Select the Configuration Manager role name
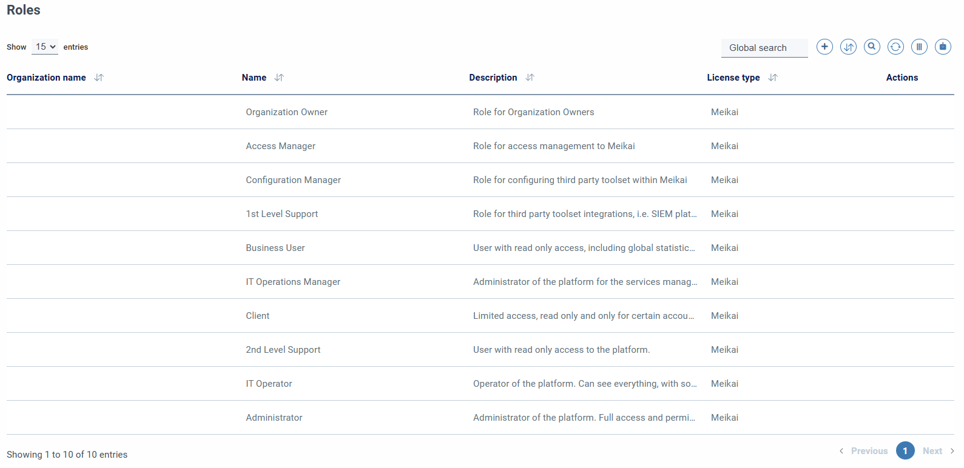 point(293,180)
